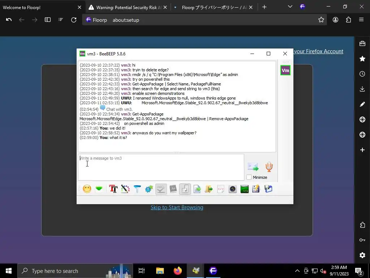370x278 pixels.
Task: Toggle the Floorp sidebar panel button
Action: pyautogui.click(x=48, y=20)
